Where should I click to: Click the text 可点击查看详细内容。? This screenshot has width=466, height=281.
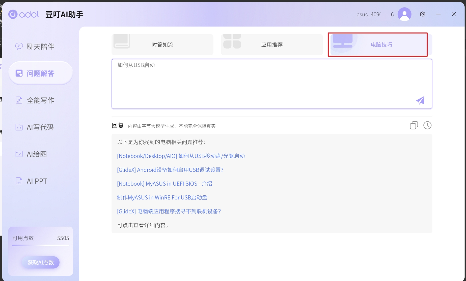point(143,225)
